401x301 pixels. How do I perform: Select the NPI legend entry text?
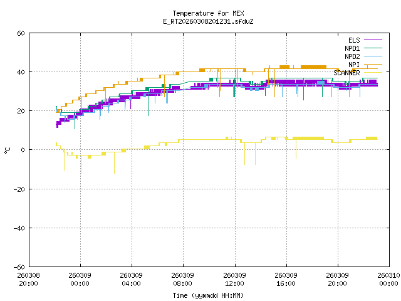[354, 65]
